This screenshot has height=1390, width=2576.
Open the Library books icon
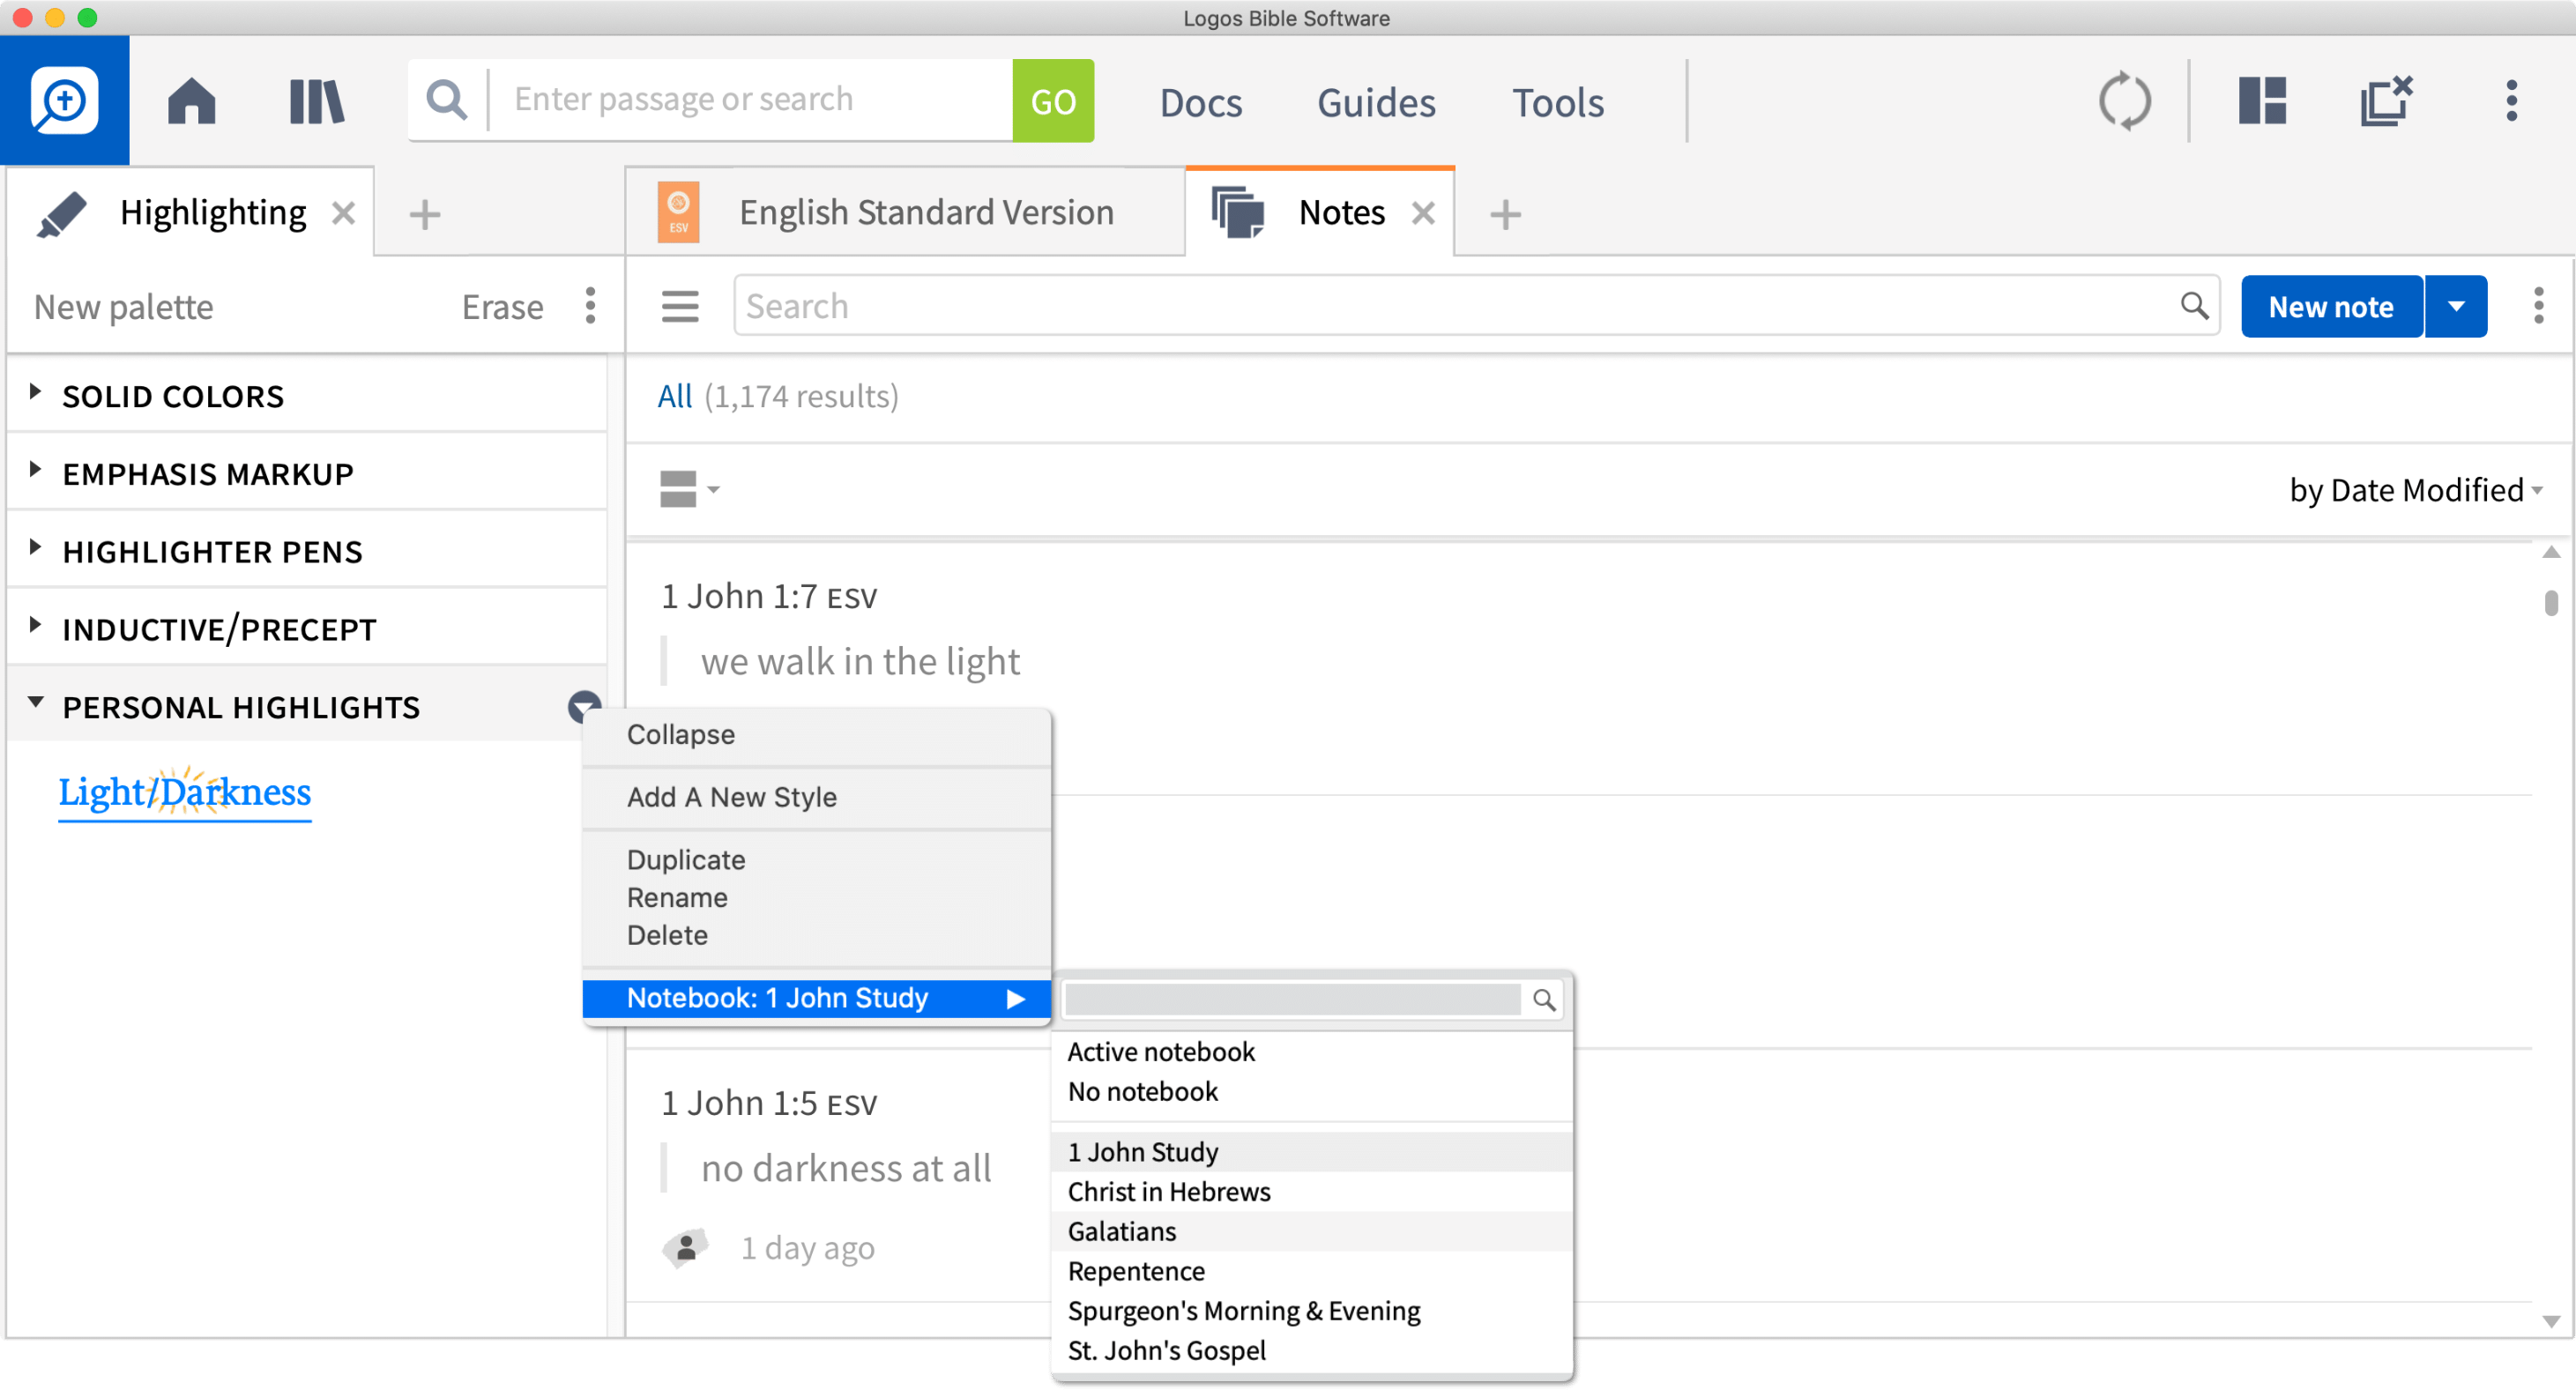point(317,101)
